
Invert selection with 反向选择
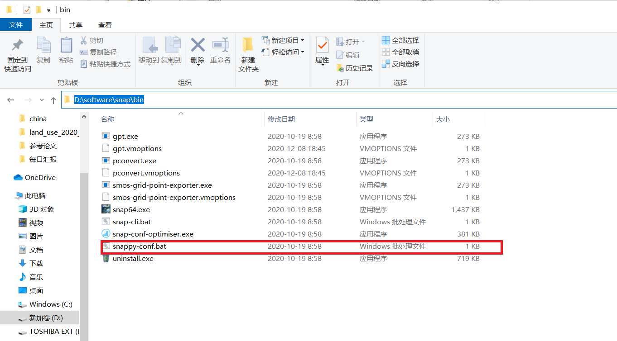pos(400,64)
